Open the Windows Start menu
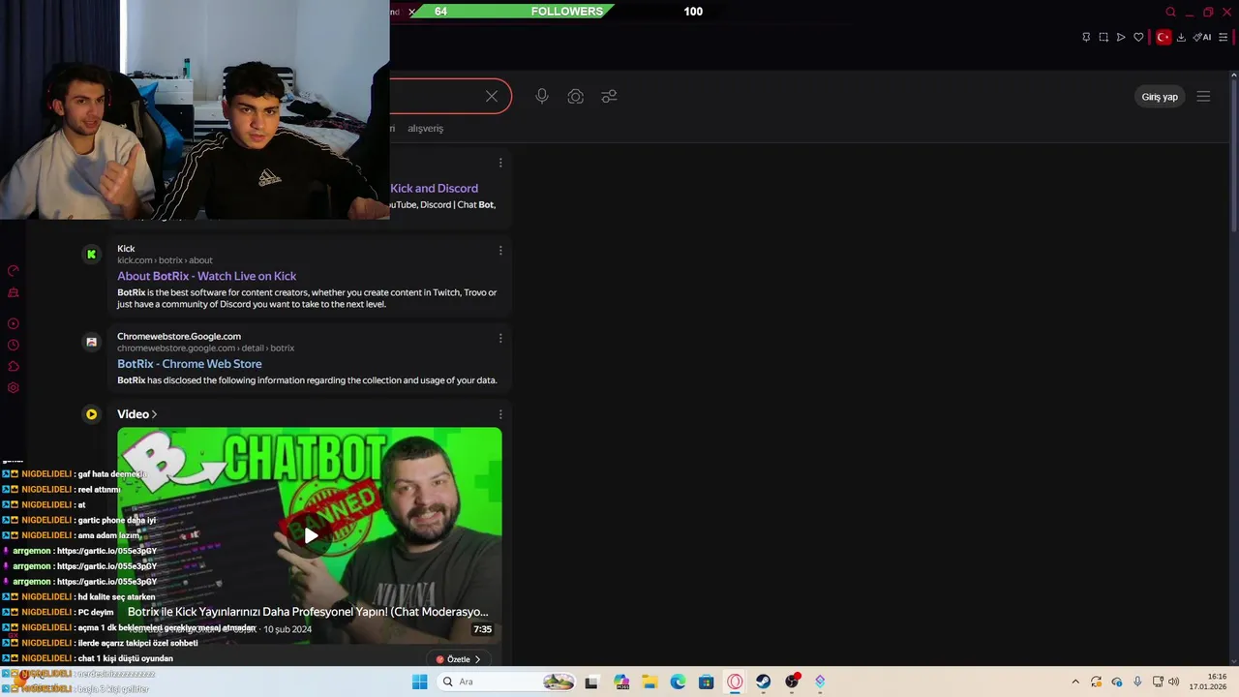Viewport: 1239px width, 697px height. click(x=419, y=682)
